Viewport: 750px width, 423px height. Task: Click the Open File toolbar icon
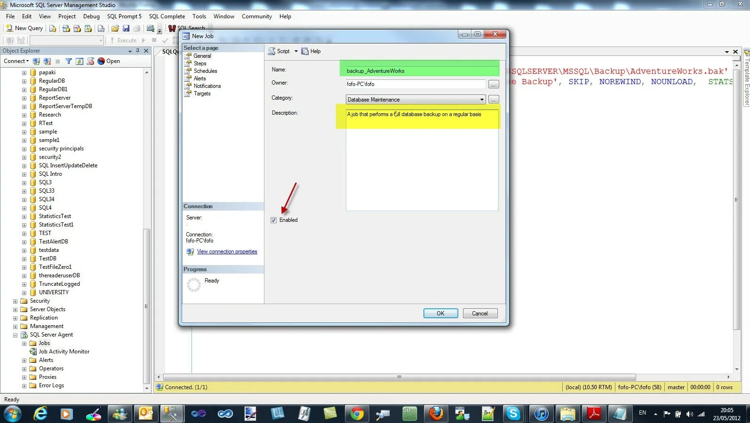(x=115, y=28)
